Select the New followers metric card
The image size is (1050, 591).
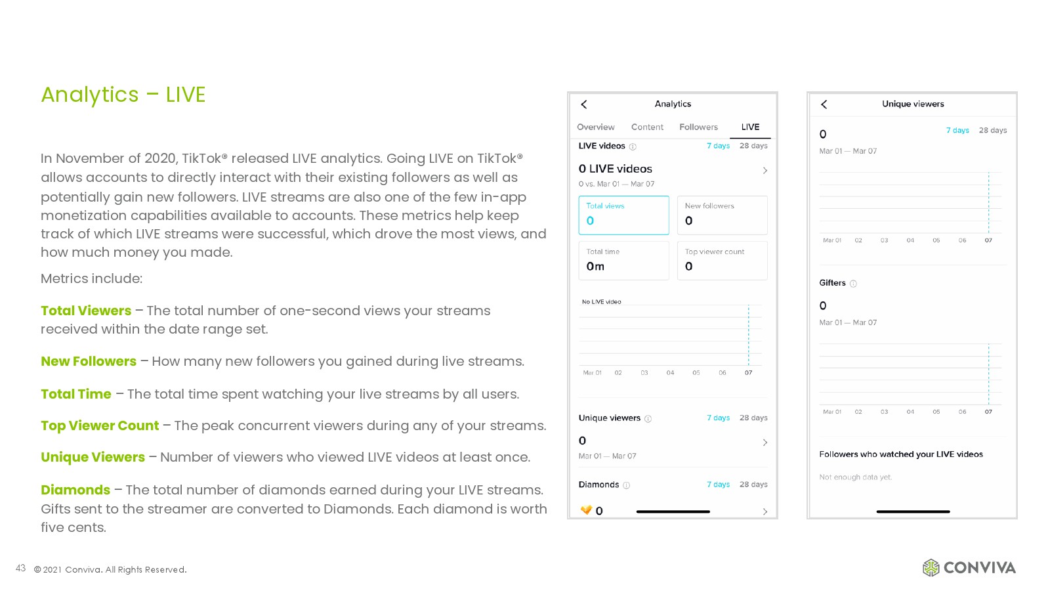[722, 215]
